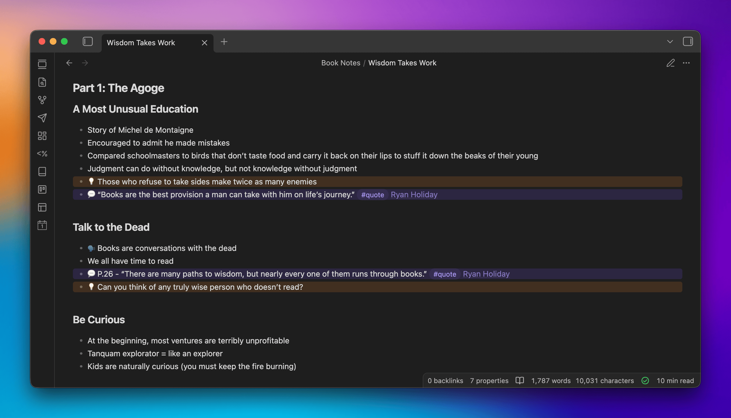Navigate back with the left arrow
The image size is (731, 418).
click(69, 63)
